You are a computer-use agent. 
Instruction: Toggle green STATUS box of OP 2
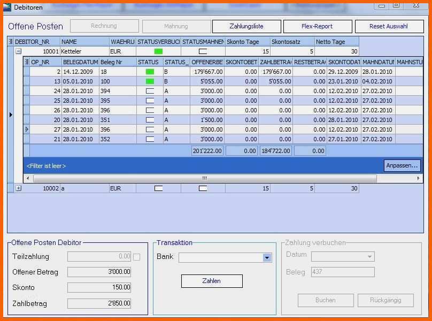[x=150, y=72]
